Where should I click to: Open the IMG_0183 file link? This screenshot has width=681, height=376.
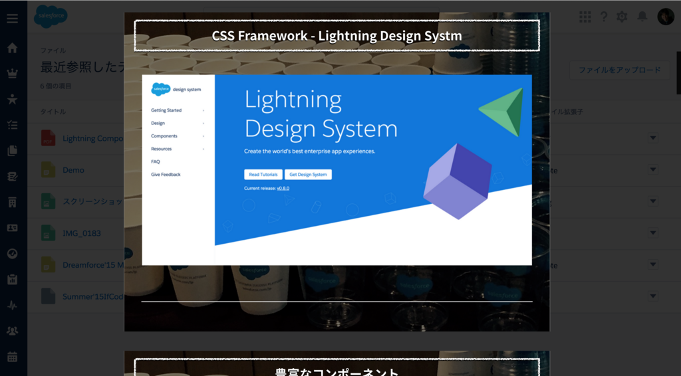pos(82,233)
